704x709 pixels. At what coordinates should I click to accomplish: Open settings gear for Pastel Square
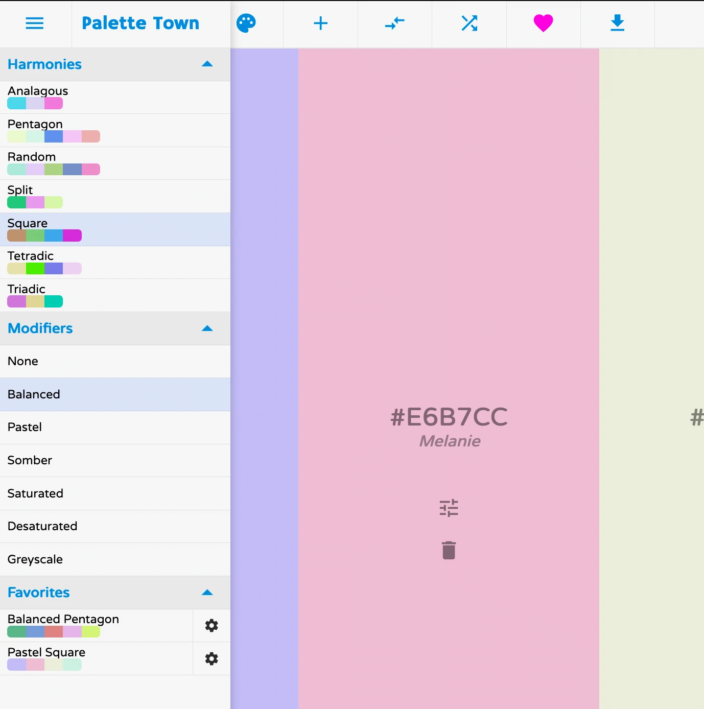pos(212,659)
